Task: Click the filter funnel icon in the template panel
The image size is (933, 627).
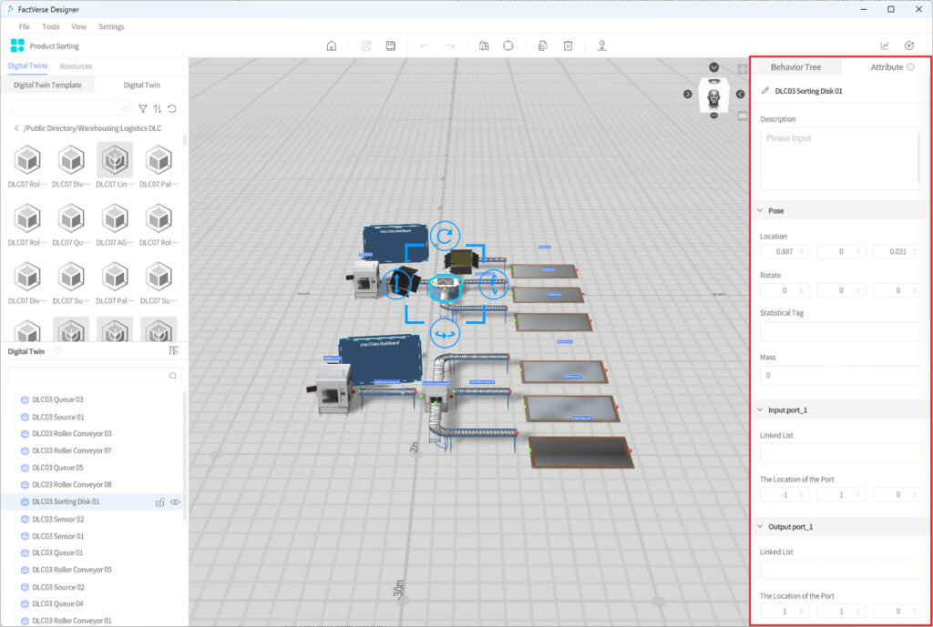Action: point(143,109)
